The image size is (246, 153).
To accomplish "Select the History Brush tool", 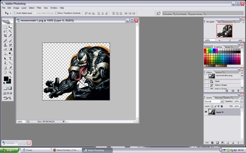I will point(10,45).
